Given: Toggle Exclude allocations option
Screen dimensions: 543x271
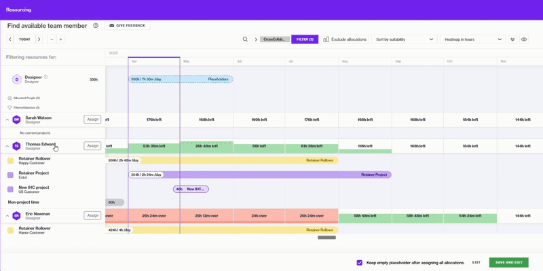Looking at the screenshot, I should (345, 39).
